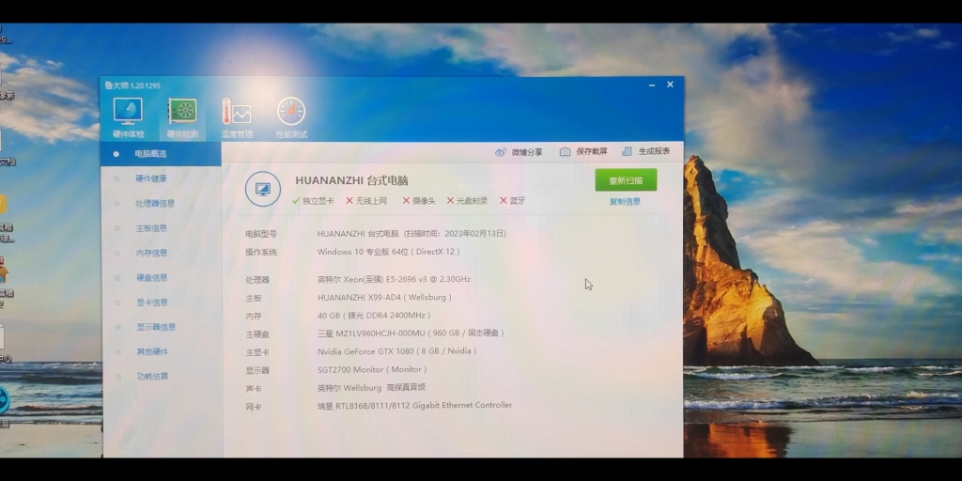Close the 鲁大师 window
Viewport: 962px width, 481px height.
point(670,85)
